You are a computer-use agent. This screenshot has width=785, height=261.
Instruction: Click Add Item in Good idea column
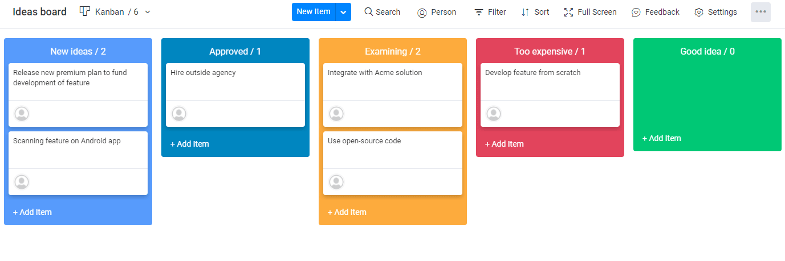point(662,138)
